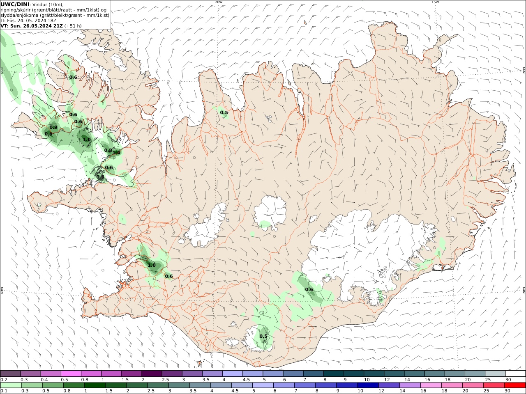Select the magenta 1 swatch, upper legend
The height and width of the screenshot is (394, 526).
coord(111,374)
